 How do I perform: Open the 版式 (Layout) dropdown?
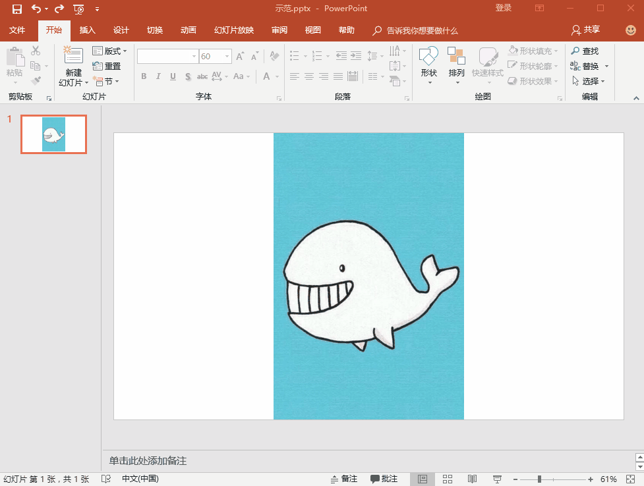110,51
